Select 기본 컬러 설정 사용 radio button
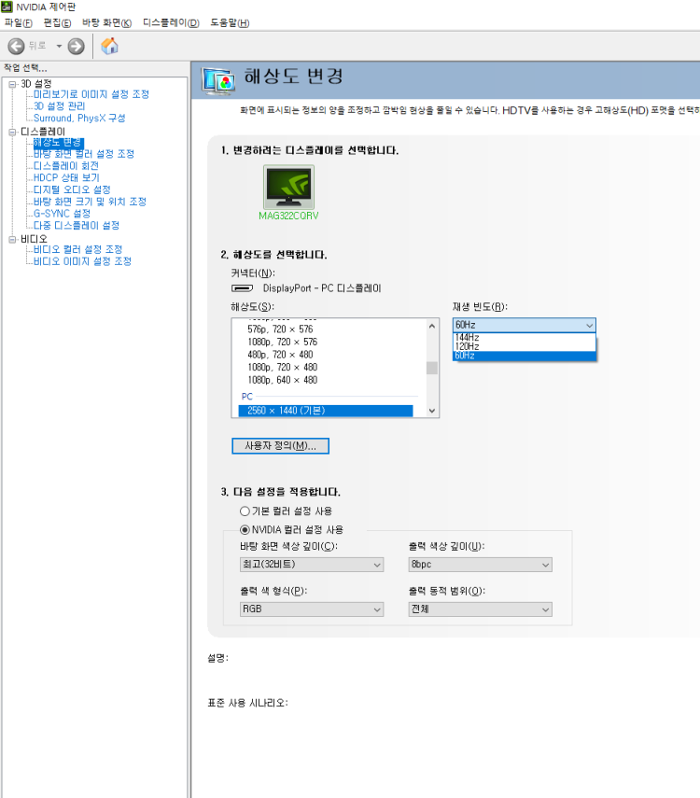The width and height of the screenshot is (700, 798). pyautogui.click(x=245, y=511)
